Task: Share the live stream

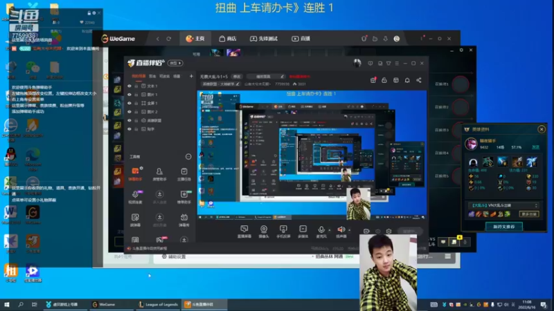Action: (419, 80)
